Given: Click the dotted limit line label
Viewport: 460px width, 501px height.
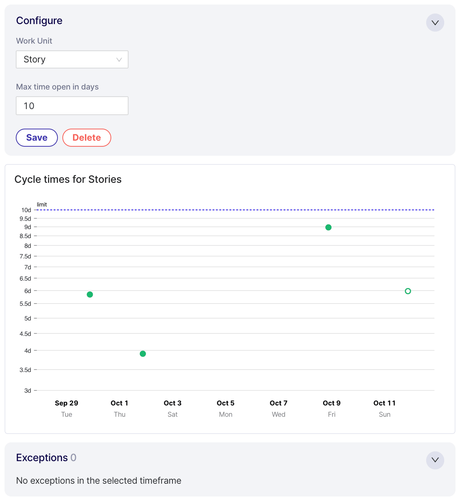Looking at the screenshot, I should point(42,205).
